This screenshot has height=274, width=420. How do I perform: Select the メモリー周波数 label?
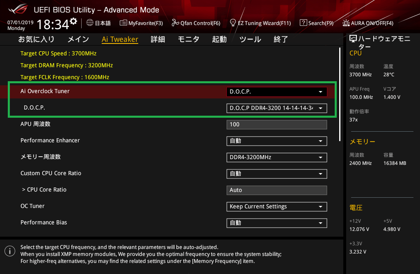pyautogui.click(x=41, y=157)
